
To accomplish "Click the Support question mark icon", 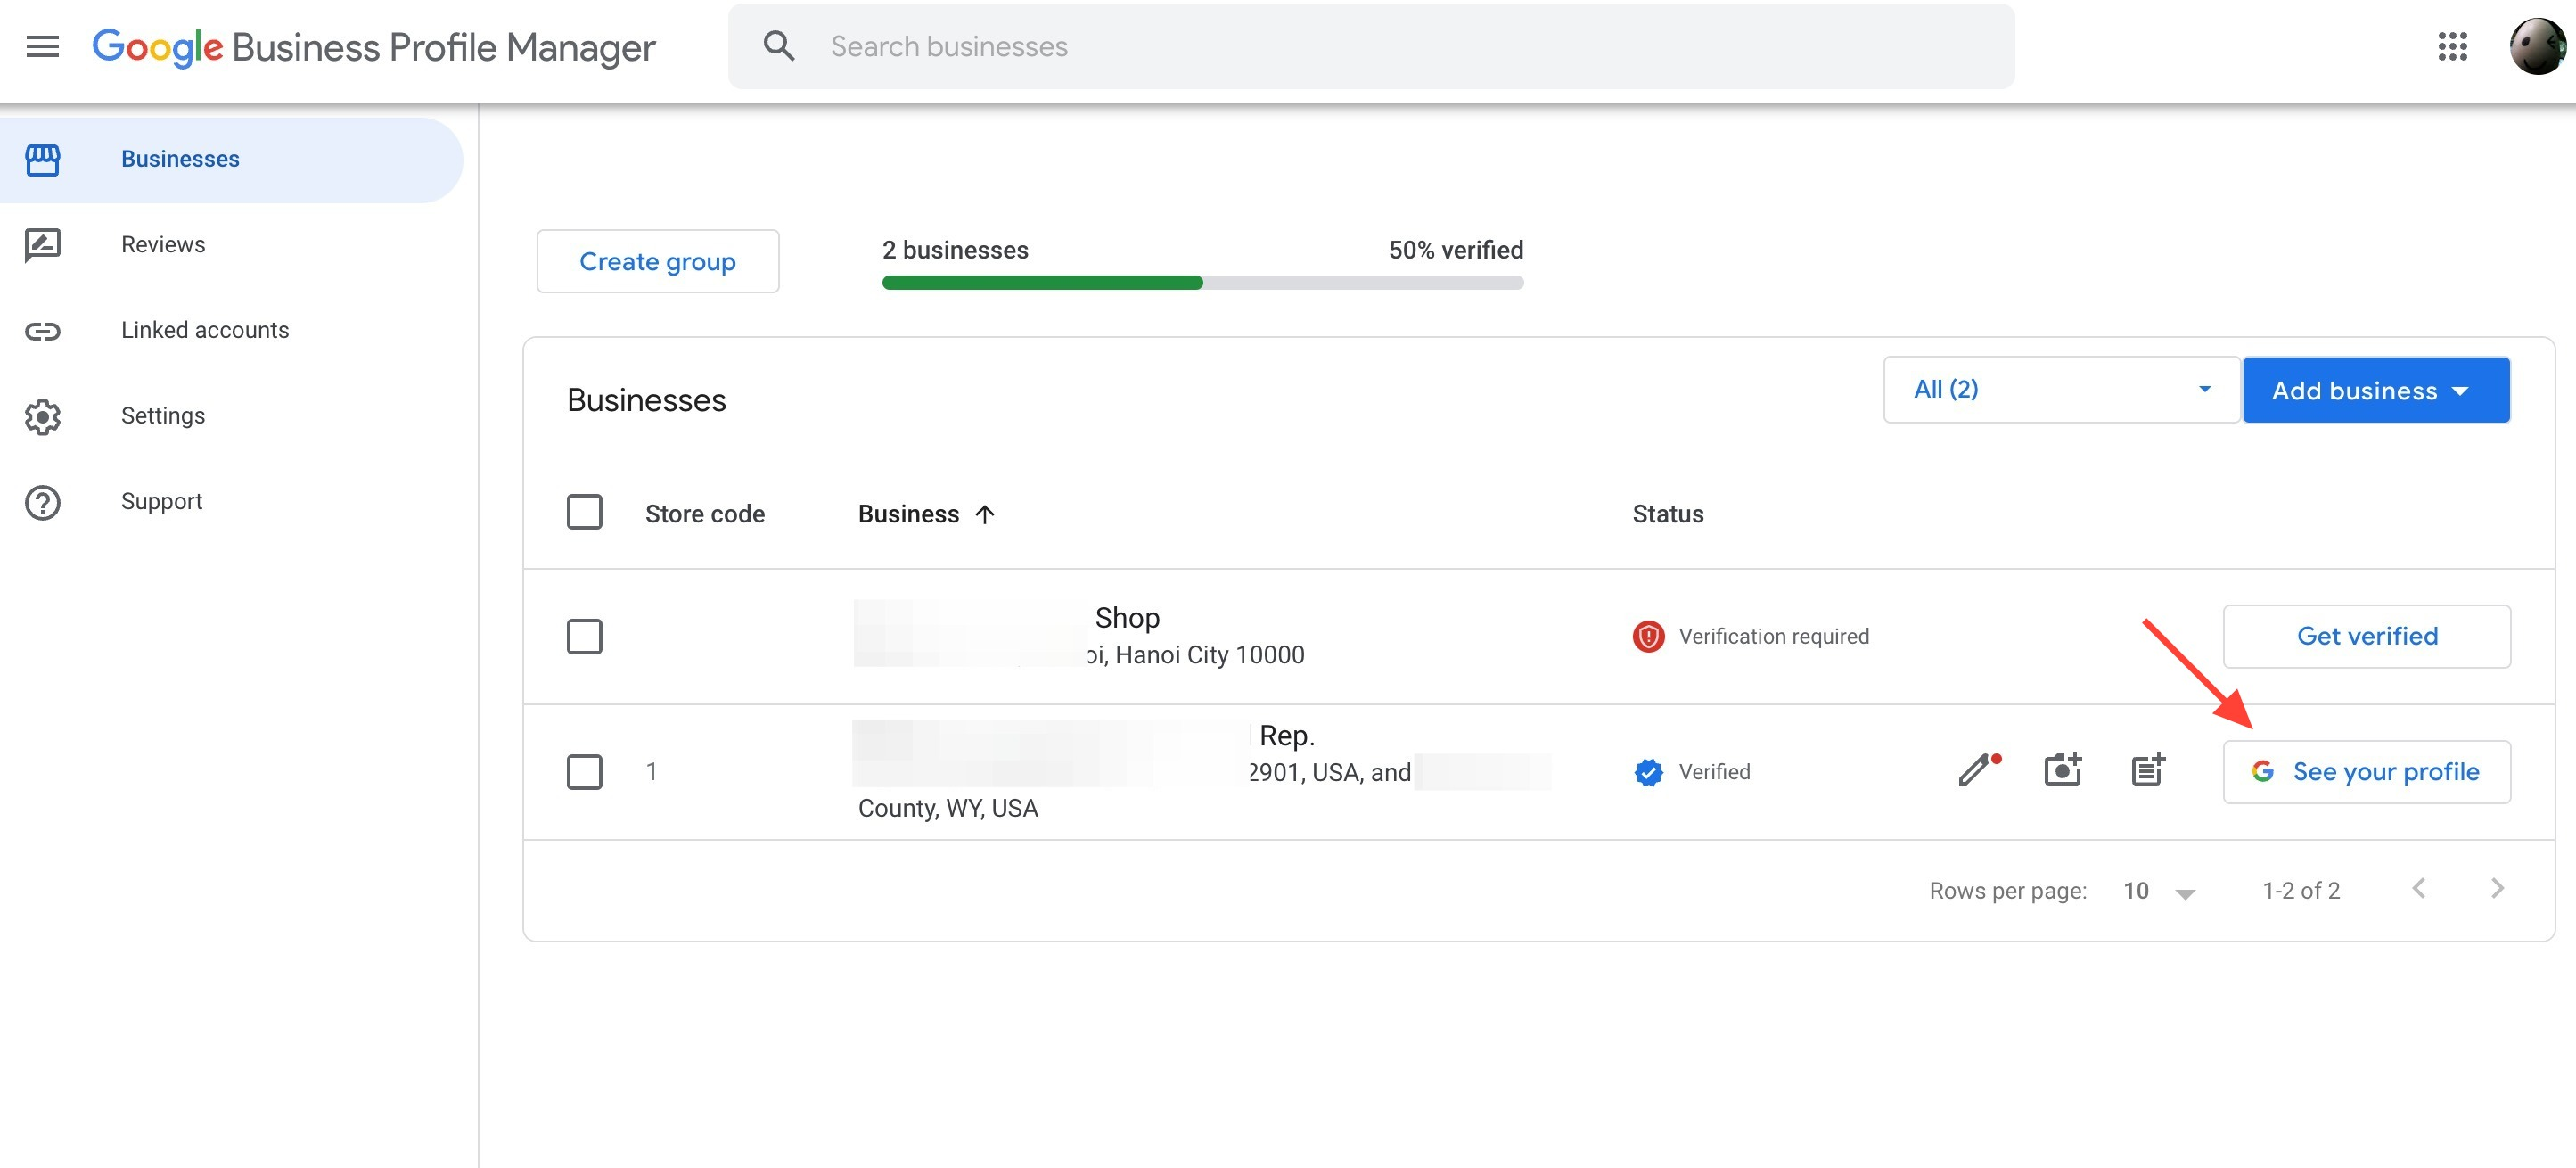I will (42, 502).
